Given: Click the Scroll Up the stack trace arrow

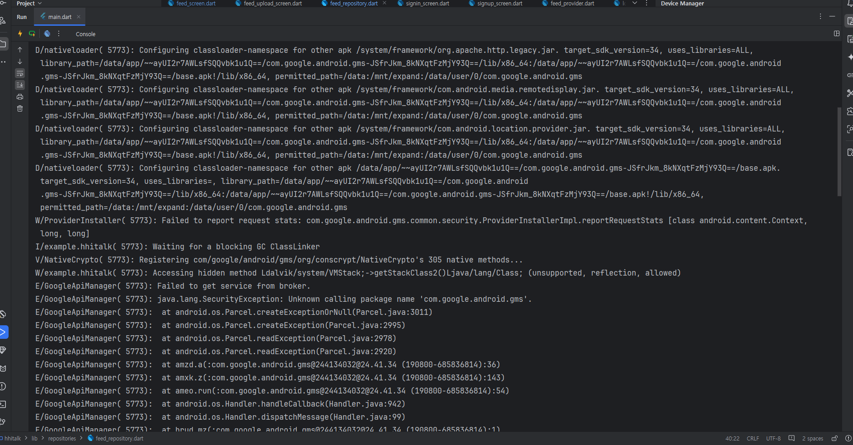Looking at the screenshot, I should (x=20, y=50).
